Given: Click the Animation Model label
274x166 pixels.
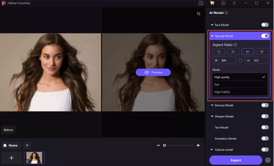Looking at the screenshot, I should coord(225,139).
